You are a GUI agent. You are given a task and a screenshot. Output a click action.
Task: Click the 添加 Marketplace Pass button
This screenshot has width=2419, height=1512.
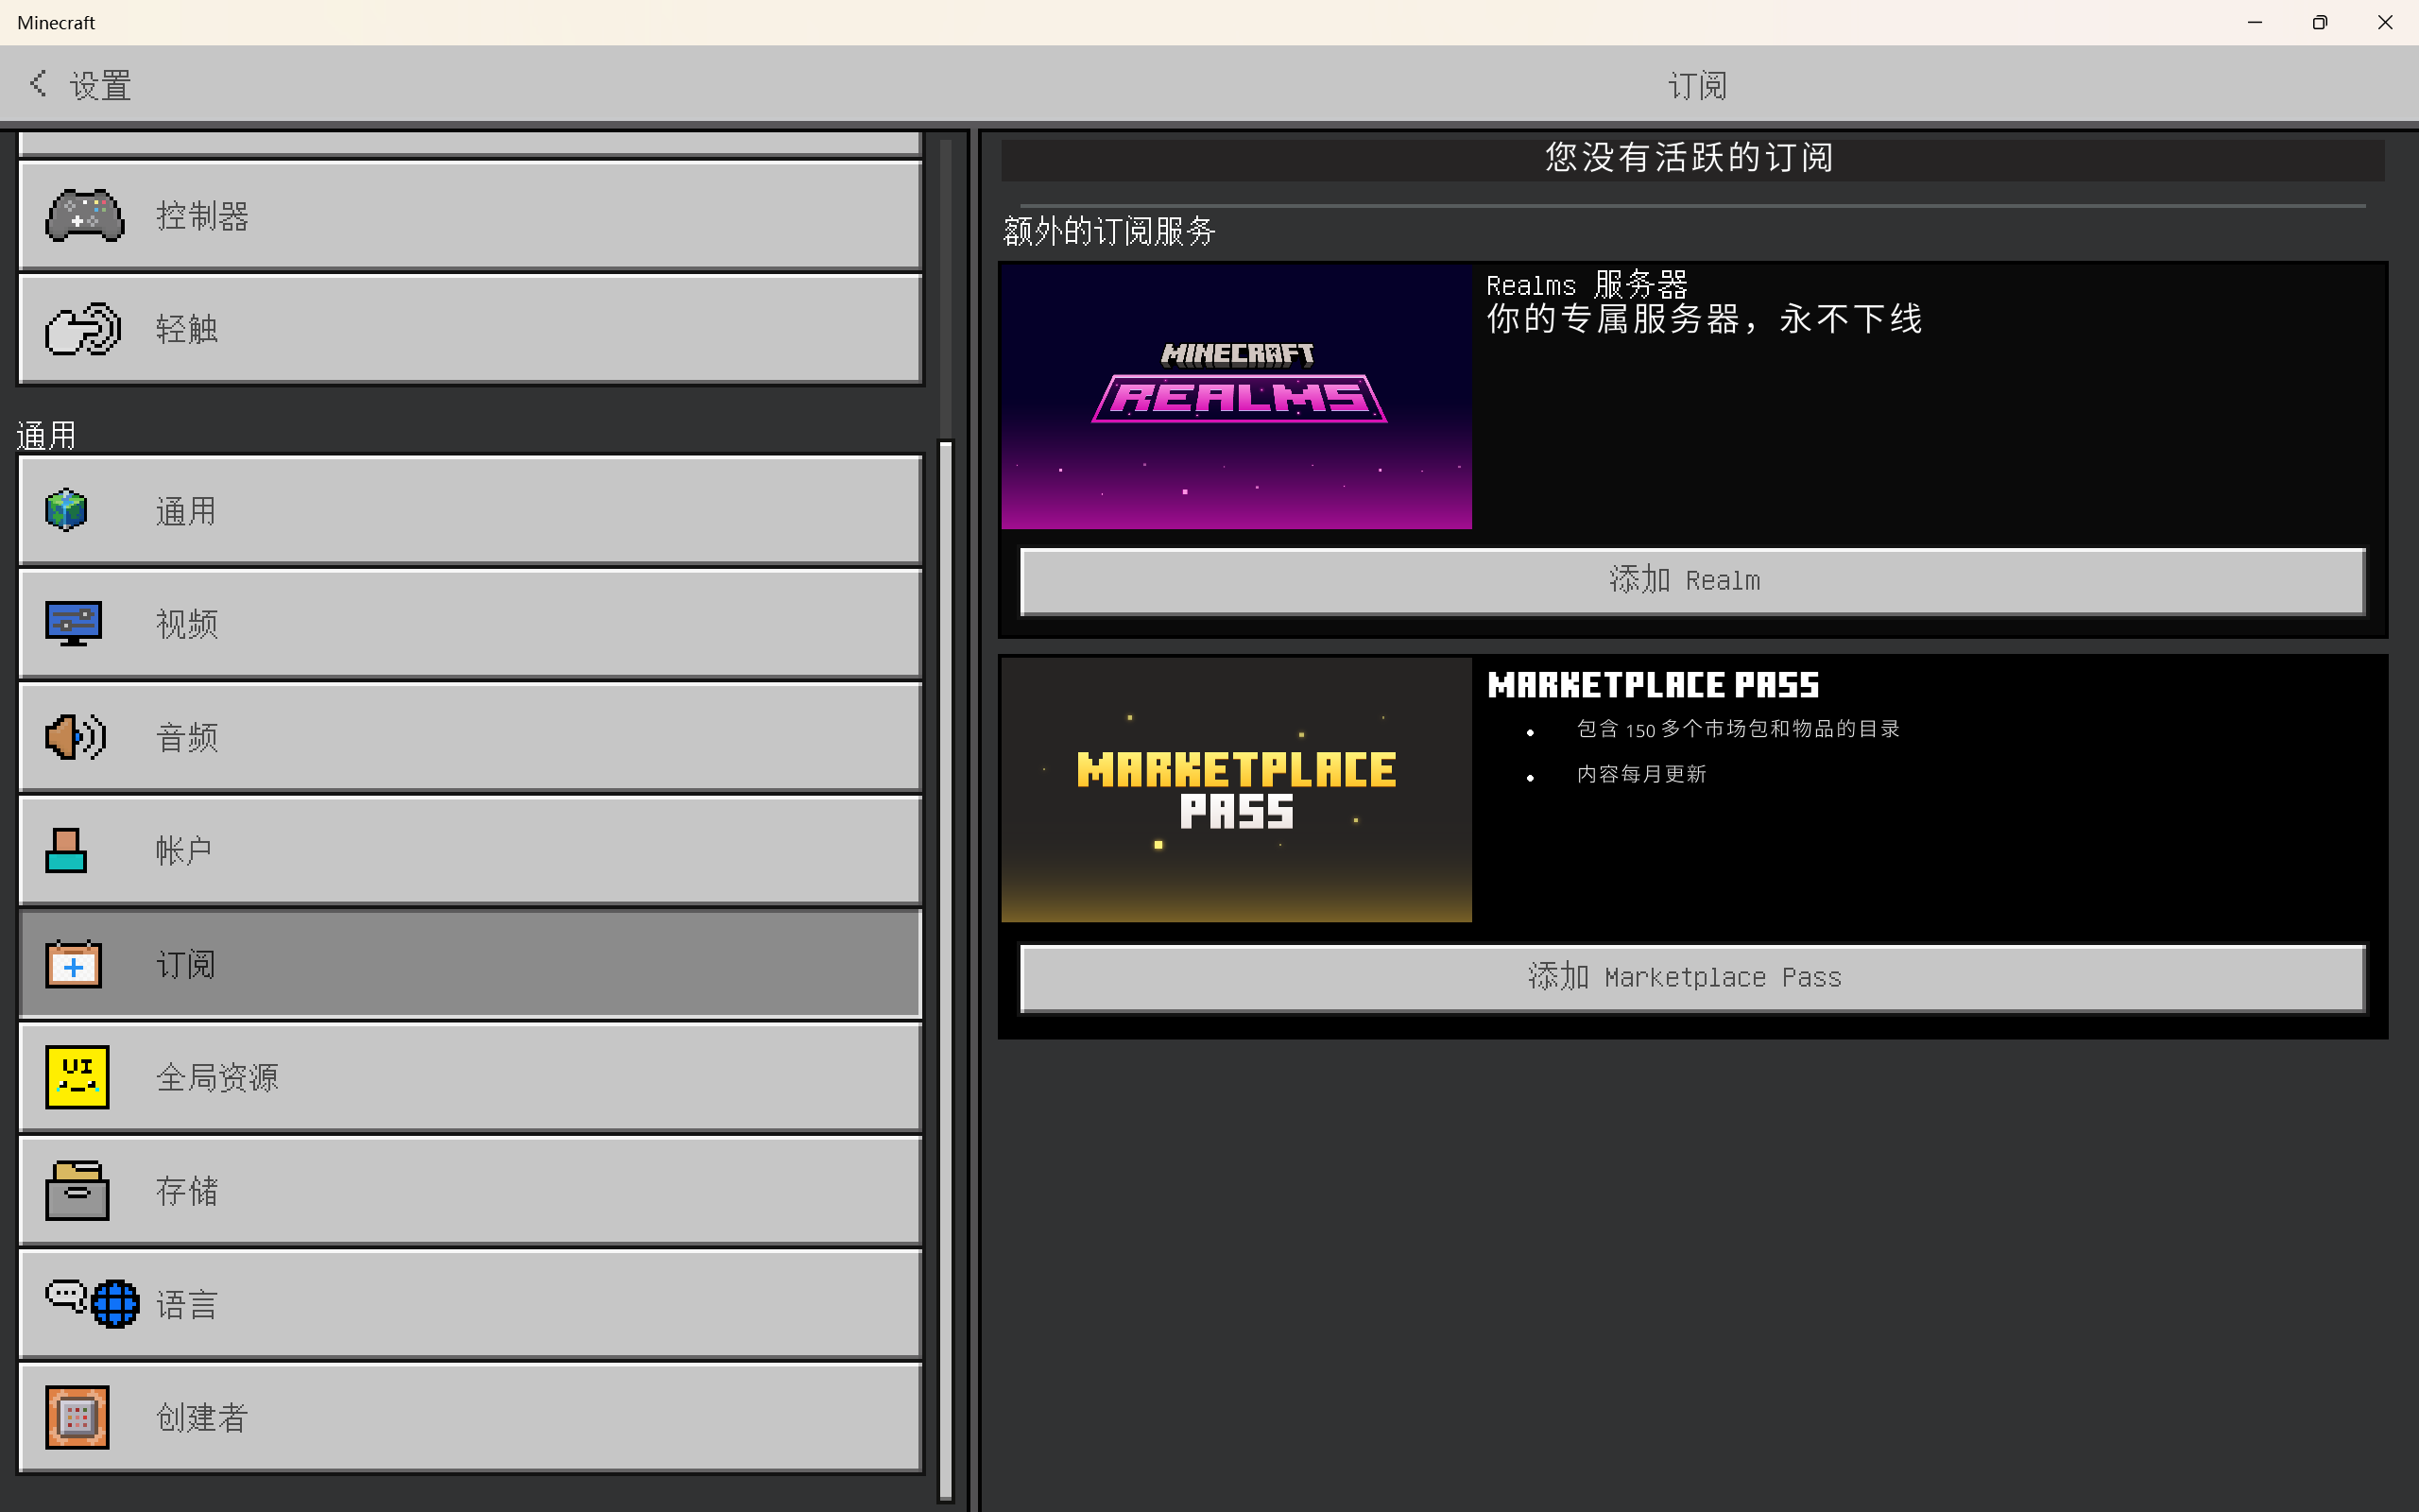coord(1692,977)
